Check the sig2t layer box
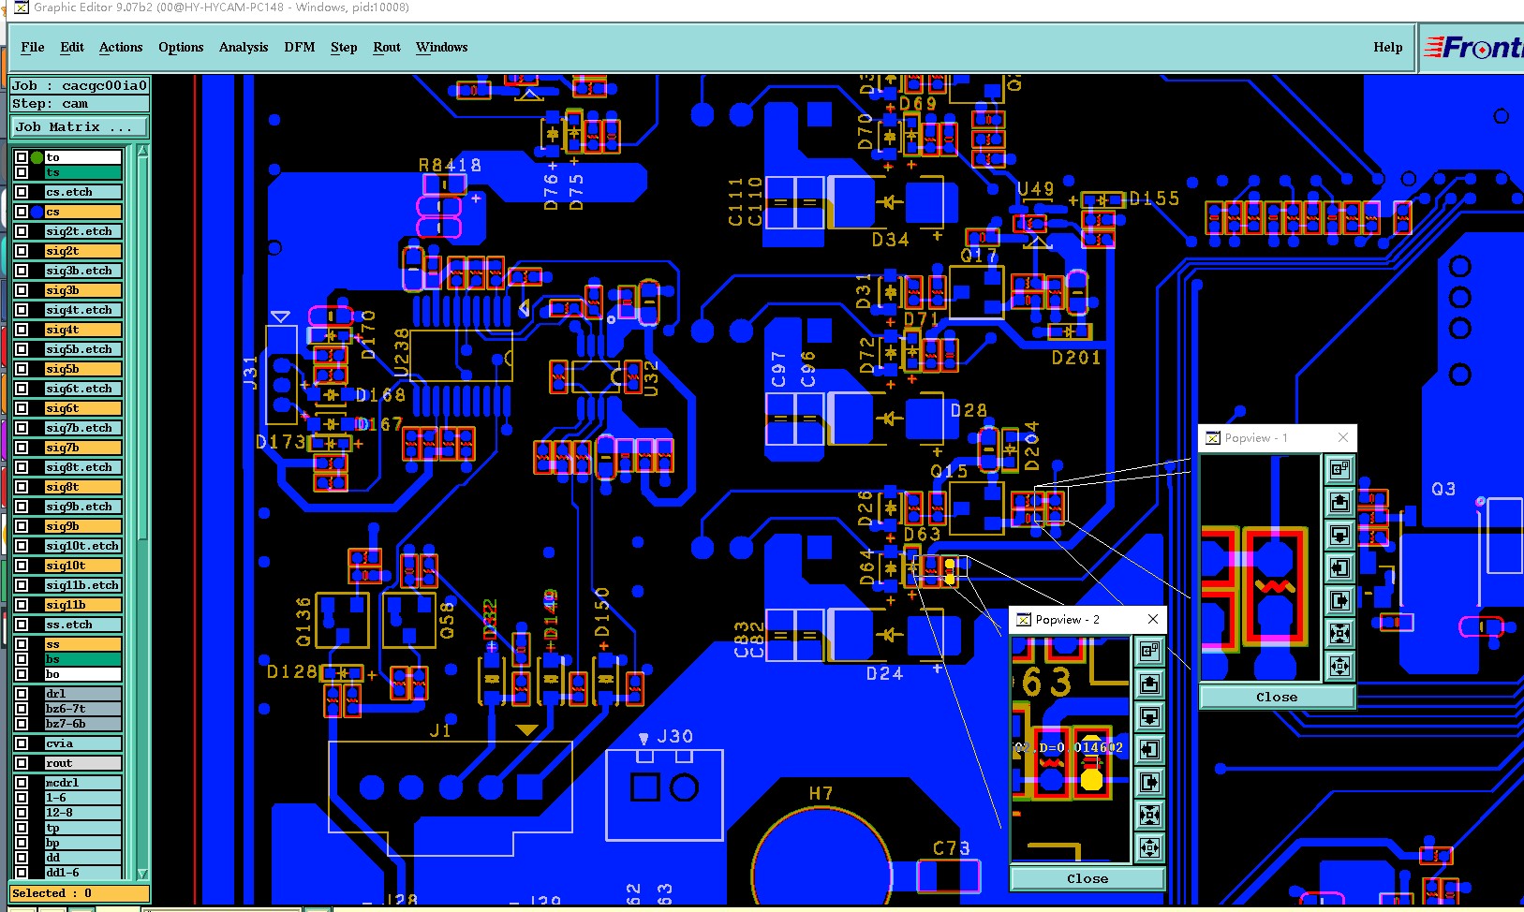1524x912 pixels. [x=22, y=251]
